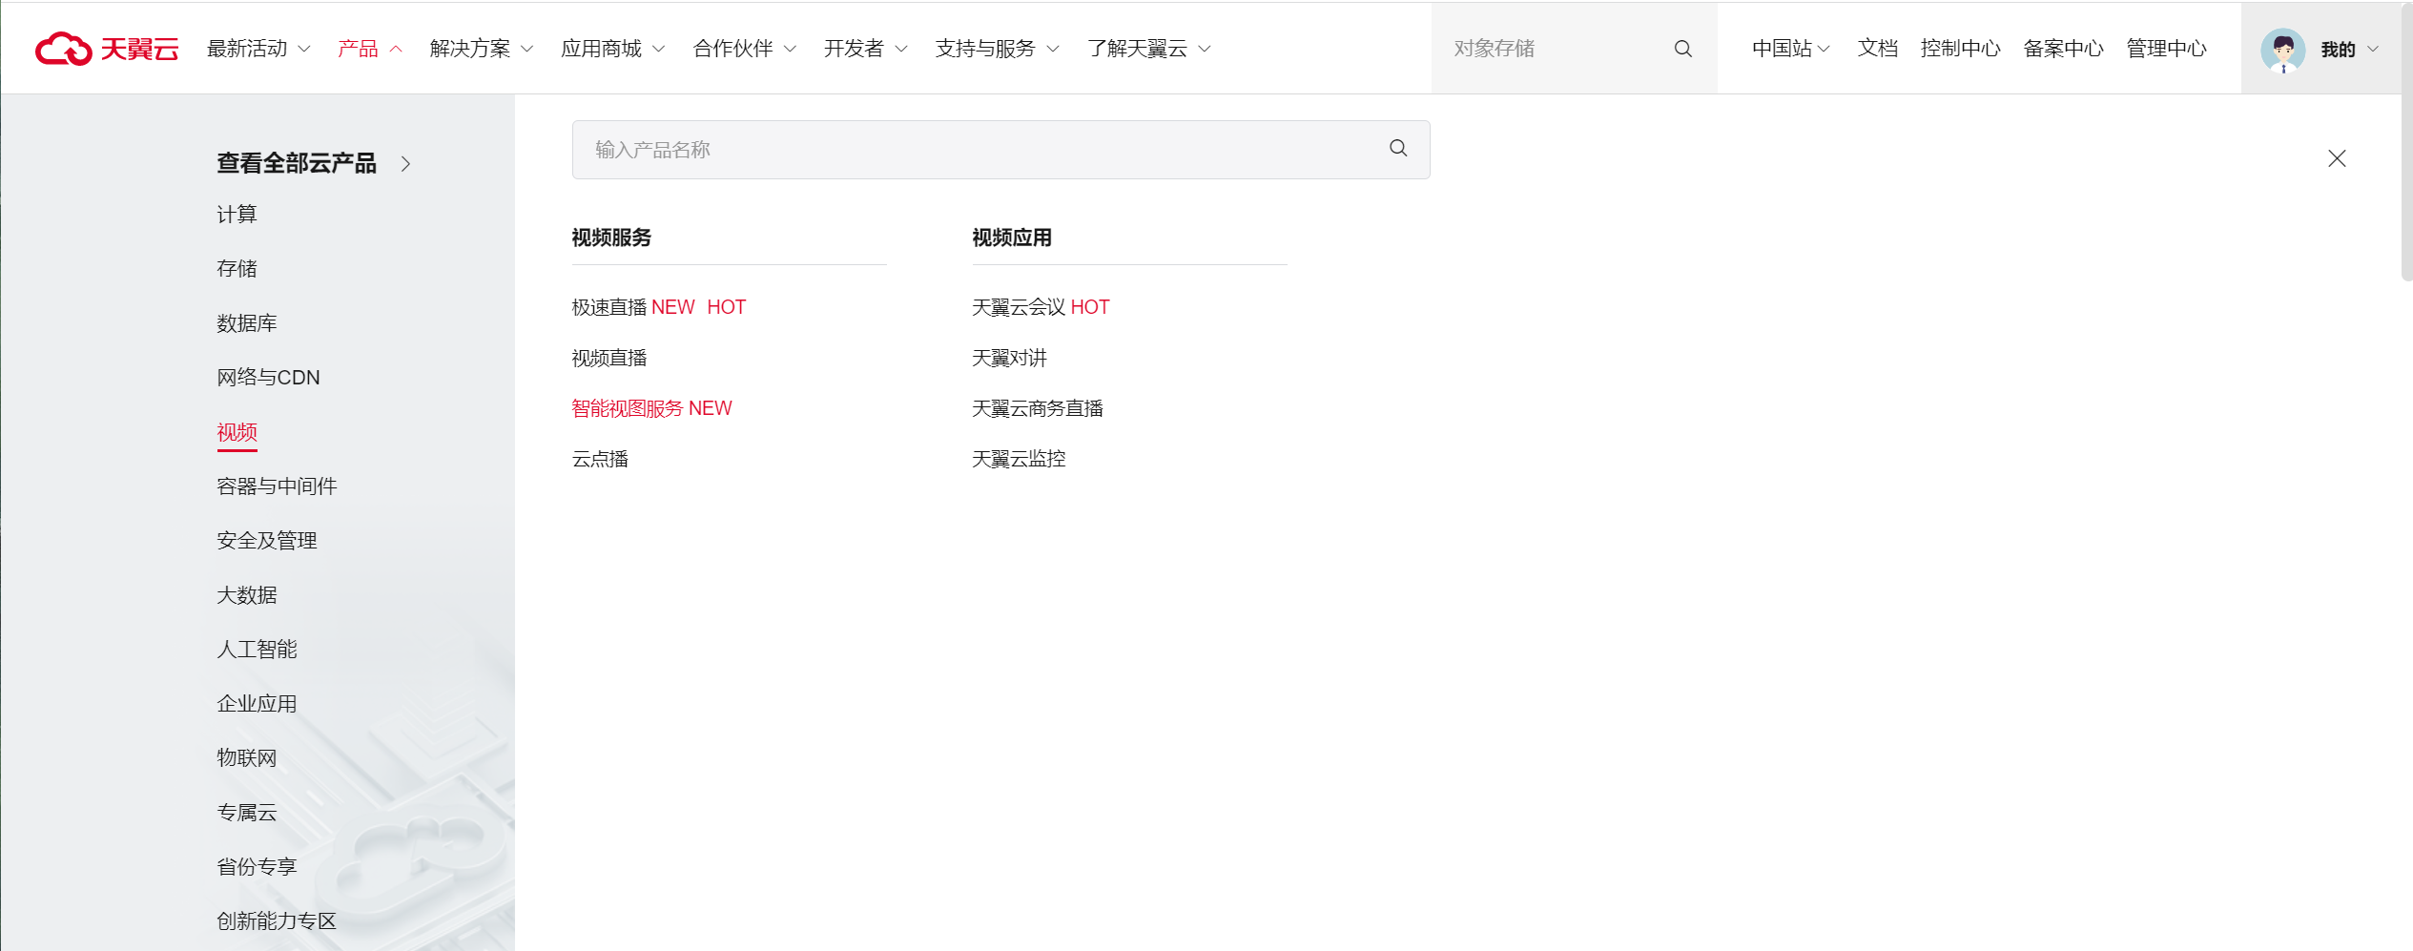Click the 视频服务 section heading
Screen dimensions: 2413x951
[611, 238]
